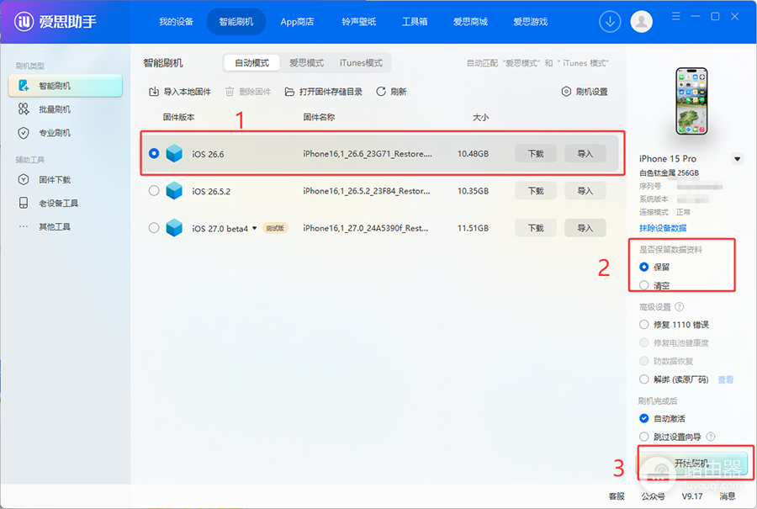Click the iOS 26.6 firmware cube icon
The width and height of the screenshot is (757, 509).
pyautogui.click(x=174, y=154)
